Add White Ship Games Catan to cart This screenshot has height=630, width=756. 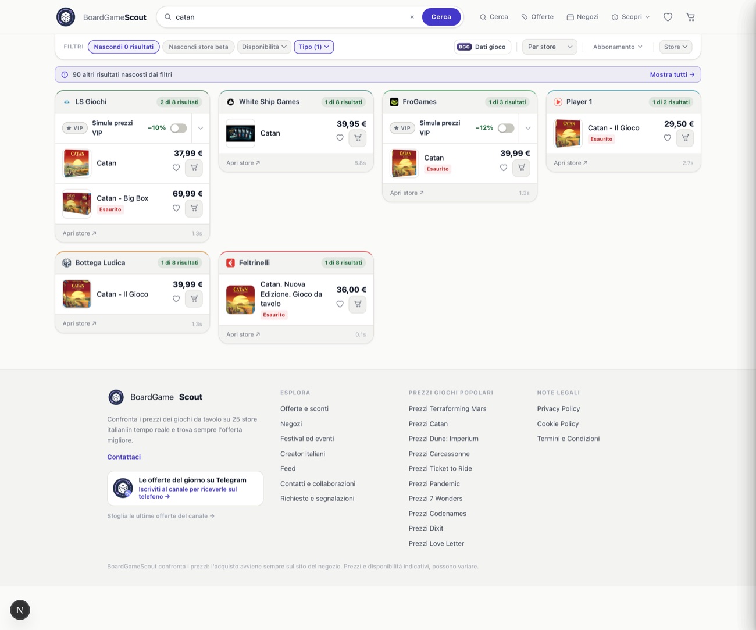(x=358, y=138)
